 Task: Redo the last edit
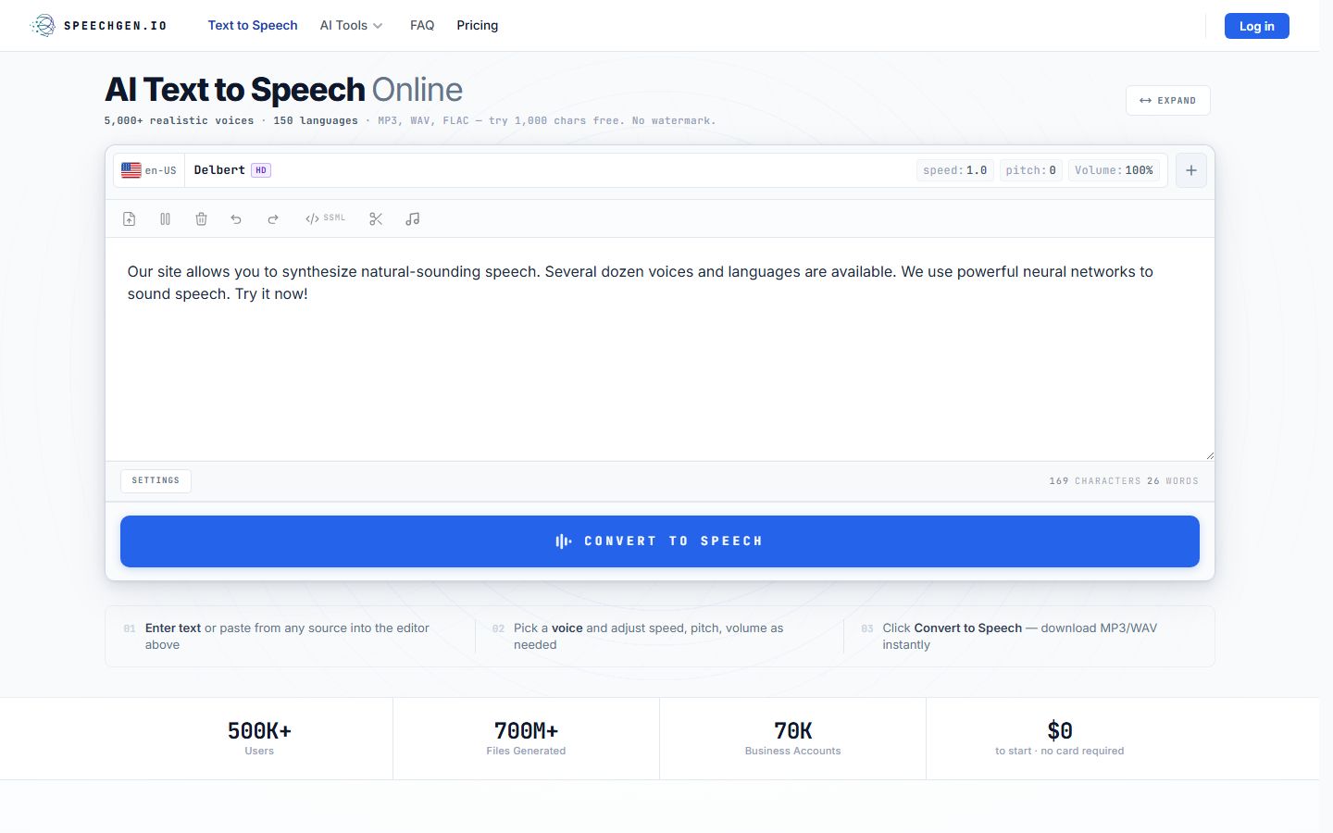pyautogui.click(x=273, y=219)
